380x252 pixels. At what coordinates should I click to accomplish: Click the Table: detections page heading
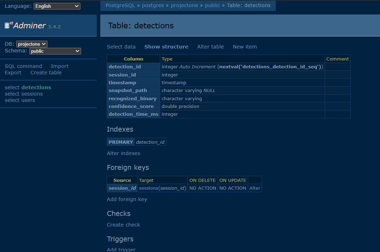141,25
